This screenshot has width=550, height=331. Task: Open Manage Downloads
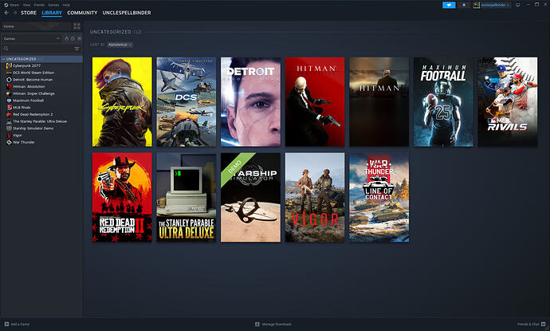pyautogui.click(x=275, y=325)
